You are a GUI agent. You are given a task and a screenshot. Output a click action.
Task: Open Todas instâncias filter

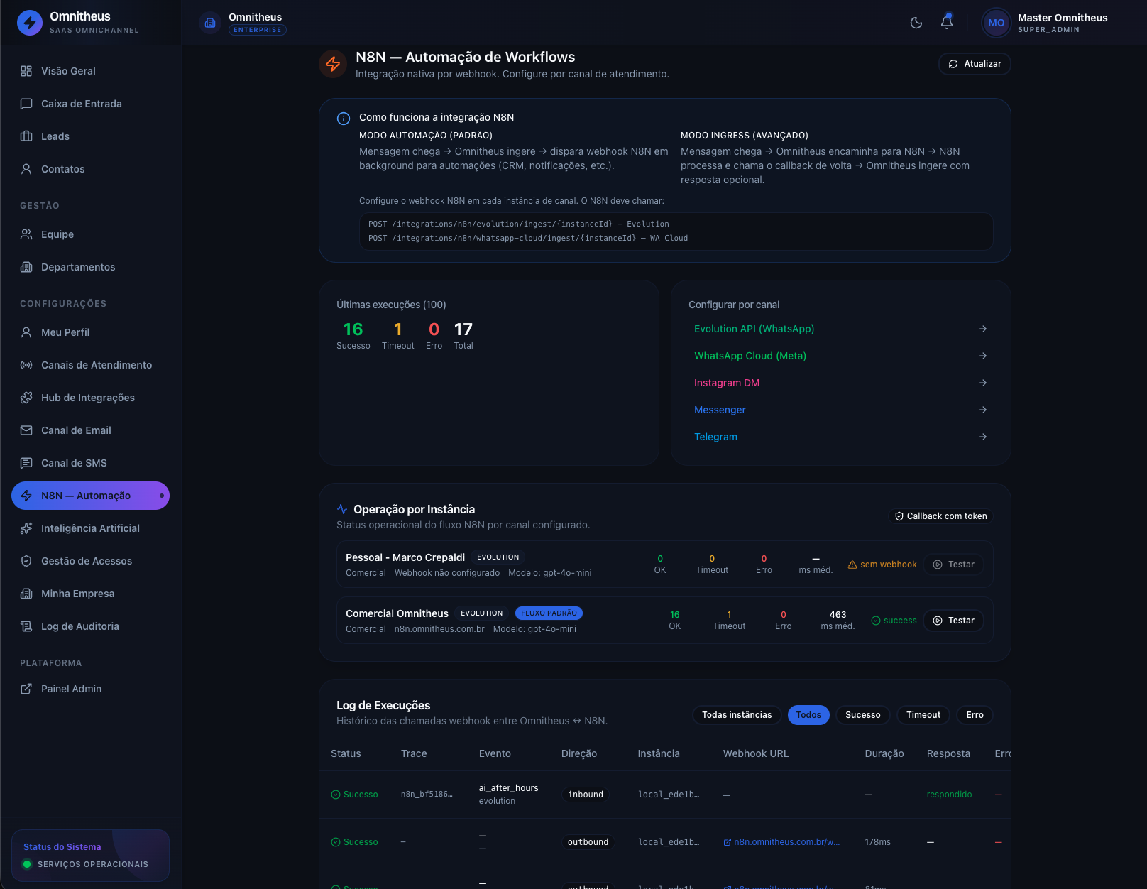point(737,715)
